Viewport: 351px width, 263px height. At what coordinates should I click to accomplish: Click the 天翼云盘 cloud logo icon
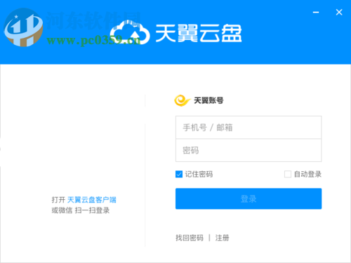click(x=130, y=33)
